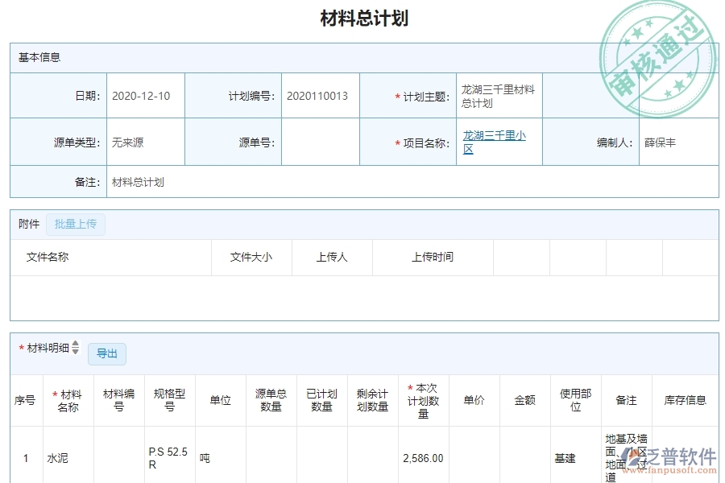
Task: Click the 泛普软件 logo watermark
Action: coord(674,453)
